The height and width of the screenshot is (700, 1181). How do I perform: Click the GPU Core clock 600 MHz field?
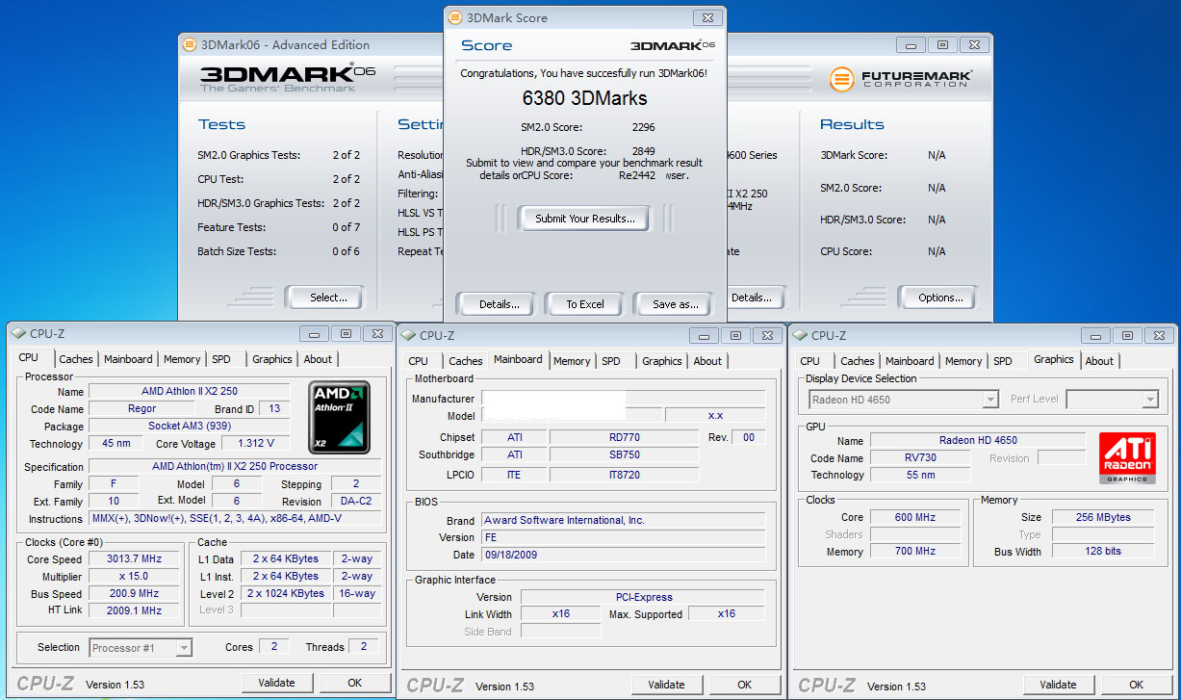(x=915, y=517)
